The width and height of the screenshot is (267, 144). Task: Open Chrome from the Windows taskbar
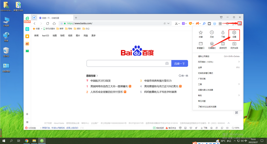click(26, 141)
